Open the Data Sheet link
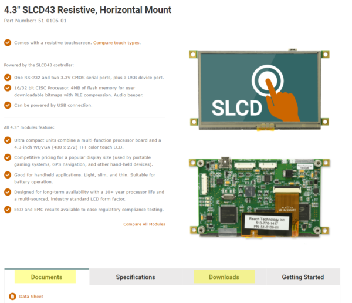The width and height of the screenshot is (352, 303). (x=31, y=297)
